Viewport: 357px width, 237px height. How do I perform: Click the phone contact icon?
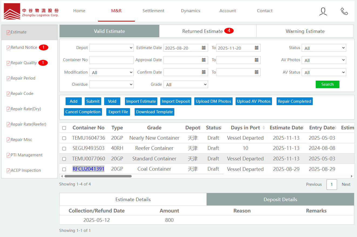click(344, 11)
